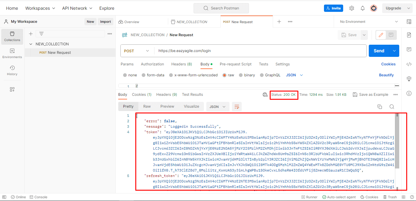Viewport: 416px width, 201px height.
Task: Switch to the Test Results tab
Action: (x=192, y=95)
